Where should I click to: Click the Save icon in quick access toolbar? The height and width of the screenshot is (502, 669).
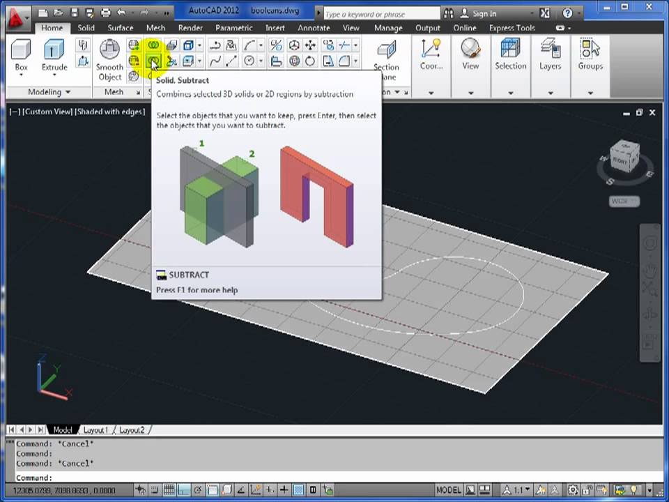75,13
